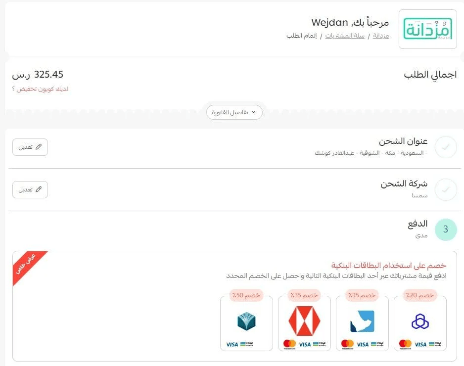464x366 pixels.
Task: Select the 50% discount bank card
Action: pos(246,323)
